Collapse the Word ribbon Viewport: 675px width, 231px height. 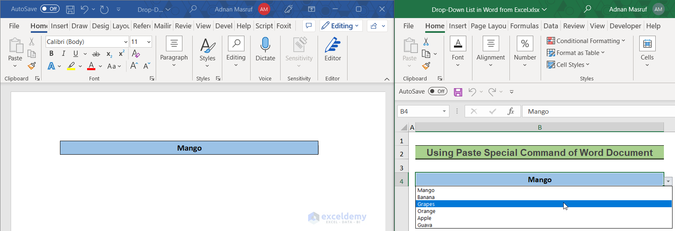click(387, 79)
